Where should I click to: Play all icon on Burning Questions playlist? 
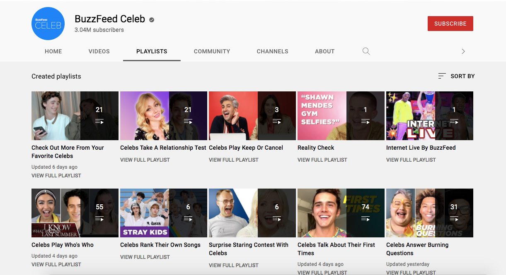[454, 219]
